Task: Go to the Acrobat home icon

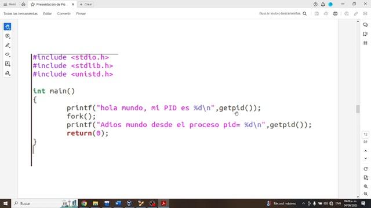Action: tap(23, 4)
